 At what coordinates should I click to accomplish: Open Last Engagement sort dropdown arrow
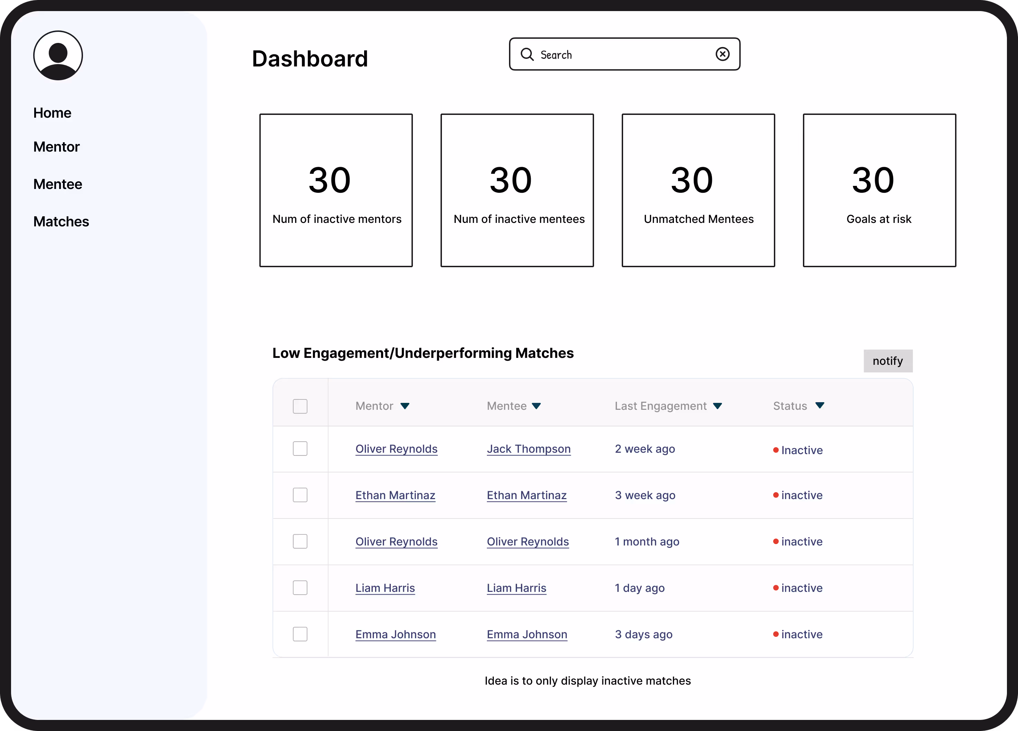[x=717, y=406]
